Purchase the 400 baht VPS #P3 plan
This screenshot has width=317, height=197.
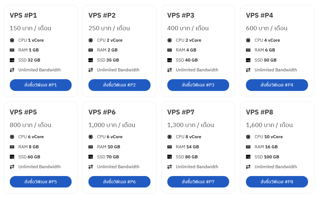click(198, 85)
